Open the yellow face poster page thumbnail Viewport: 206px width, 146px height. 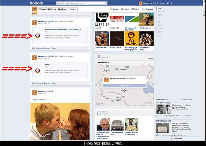point(131,38)
